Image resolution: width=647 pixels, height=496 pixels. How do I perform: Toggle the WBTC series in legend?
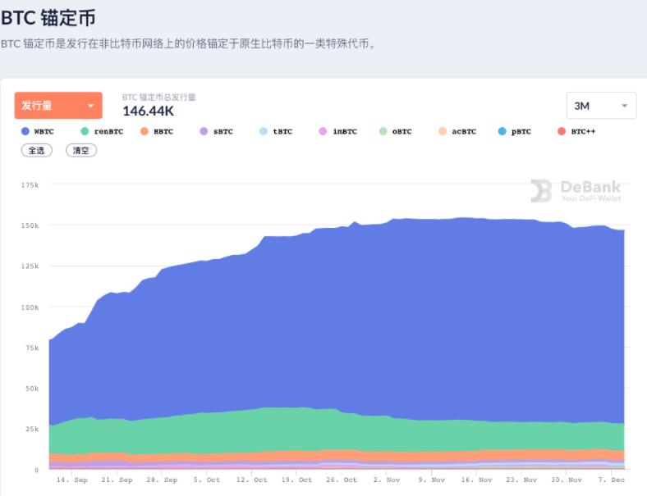(38, 131)
